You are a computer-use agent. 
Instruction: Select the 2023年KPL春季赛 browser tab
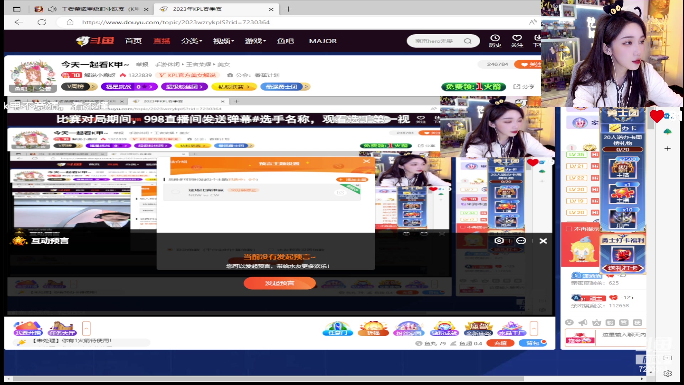[216, 9]
